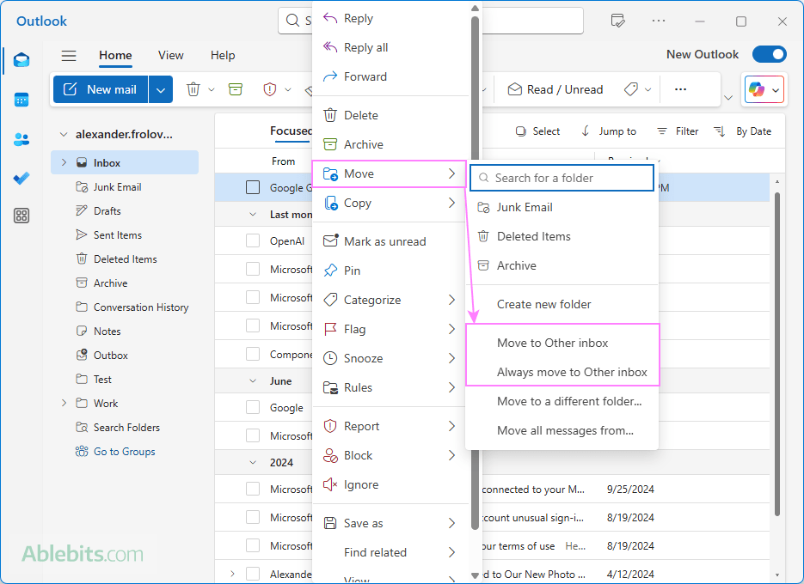Choose Pin in context menu
The image size is (804, 584).
(390, 271)
